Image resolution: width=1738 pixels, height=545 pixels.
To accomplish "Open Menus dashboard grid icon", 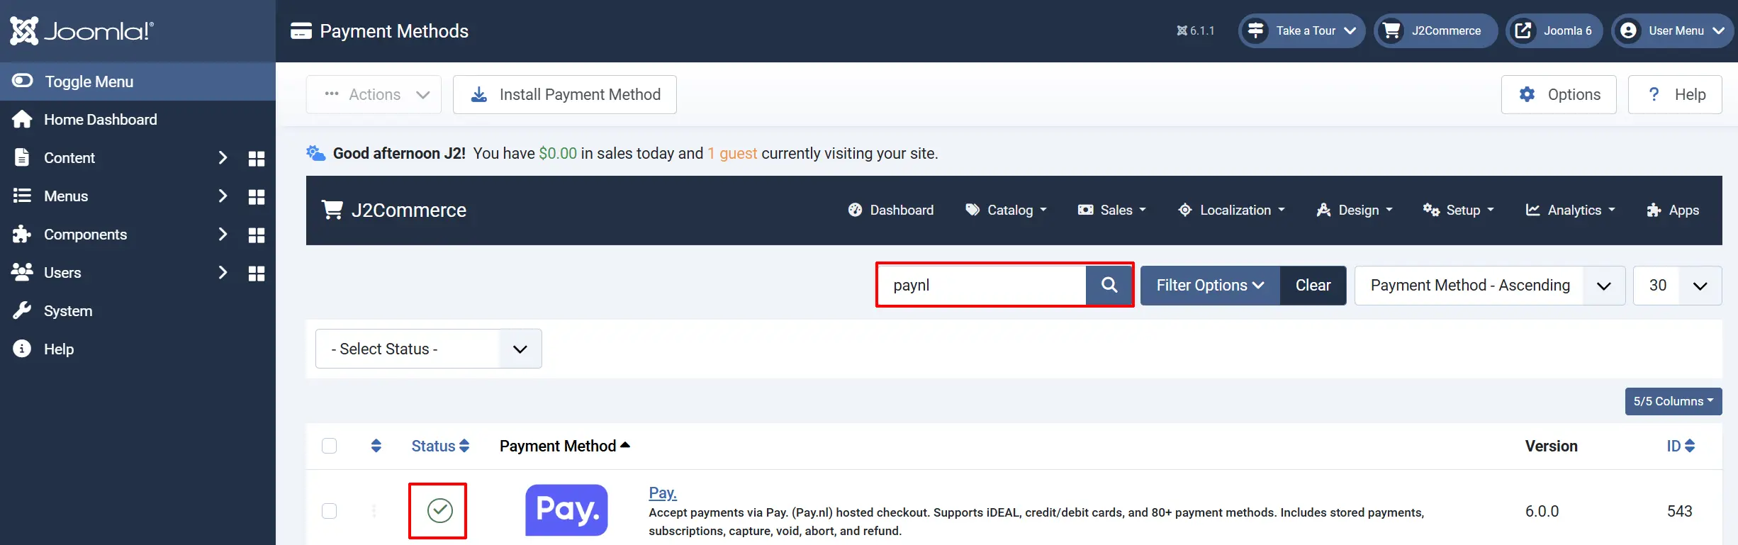I will click(x=257, y=196).
